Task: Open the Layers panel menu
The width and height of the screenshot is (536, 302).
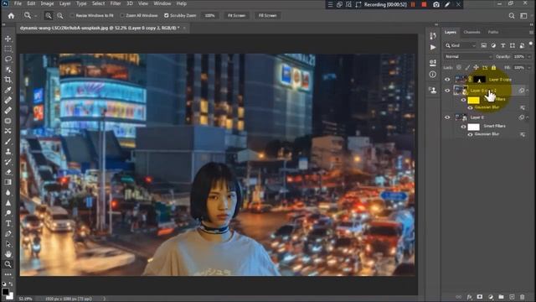Action: 531,32
